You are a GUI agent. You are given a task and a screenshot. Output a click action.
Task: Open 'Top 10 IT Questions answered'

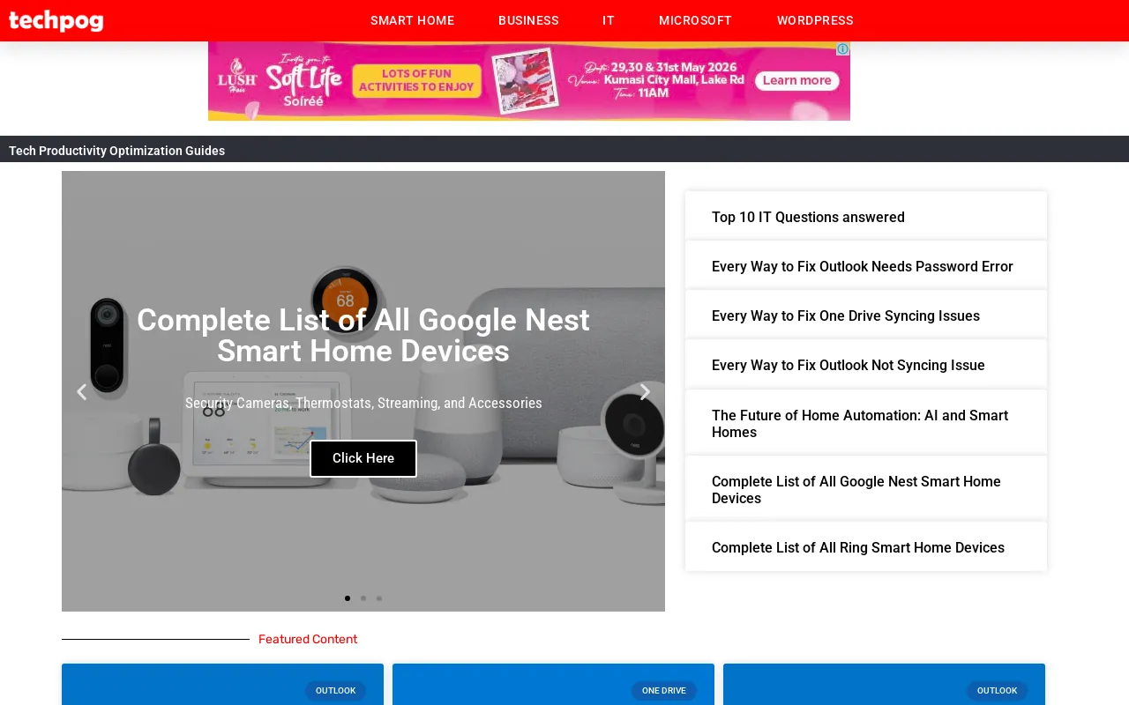(x=808, y=217)
